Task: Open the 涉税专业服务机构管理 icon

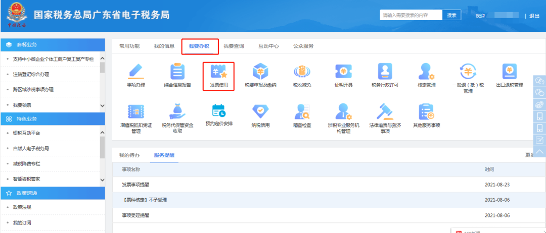Action: (343, 111)
